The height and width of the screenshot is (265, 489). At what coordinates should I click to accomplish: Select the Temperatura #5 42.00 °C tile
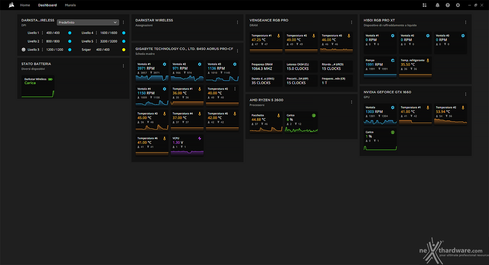pyautogui.click(x=222, y=121)
